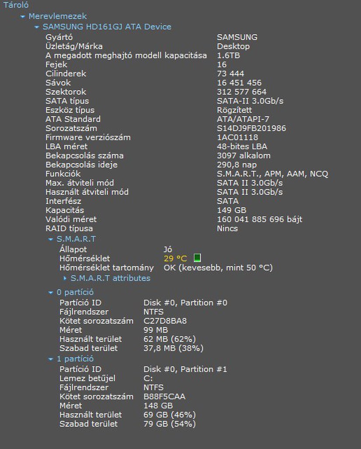The width and height of the screenshot is (361, 449).
Task: Click the Tároló heading
Action: tap(16, 5)
